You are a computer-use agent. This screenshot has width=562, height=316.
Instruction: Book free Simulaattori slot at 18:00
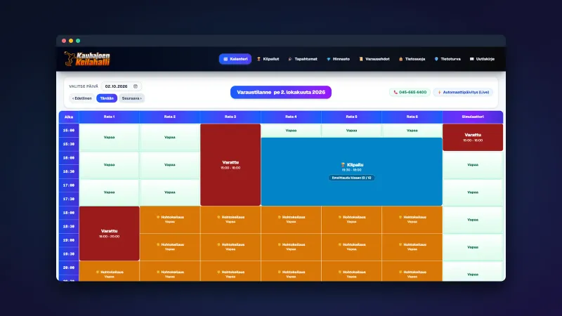point(473,220)
